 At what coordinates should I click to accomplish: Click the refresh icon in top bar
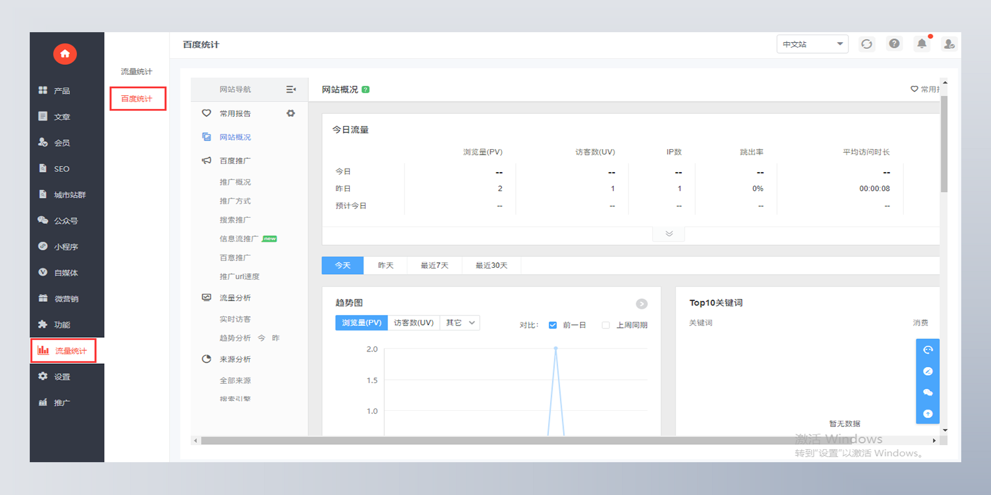(867, 44)
